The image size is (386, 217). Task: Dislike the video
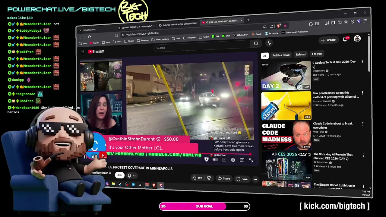point(209,178)
